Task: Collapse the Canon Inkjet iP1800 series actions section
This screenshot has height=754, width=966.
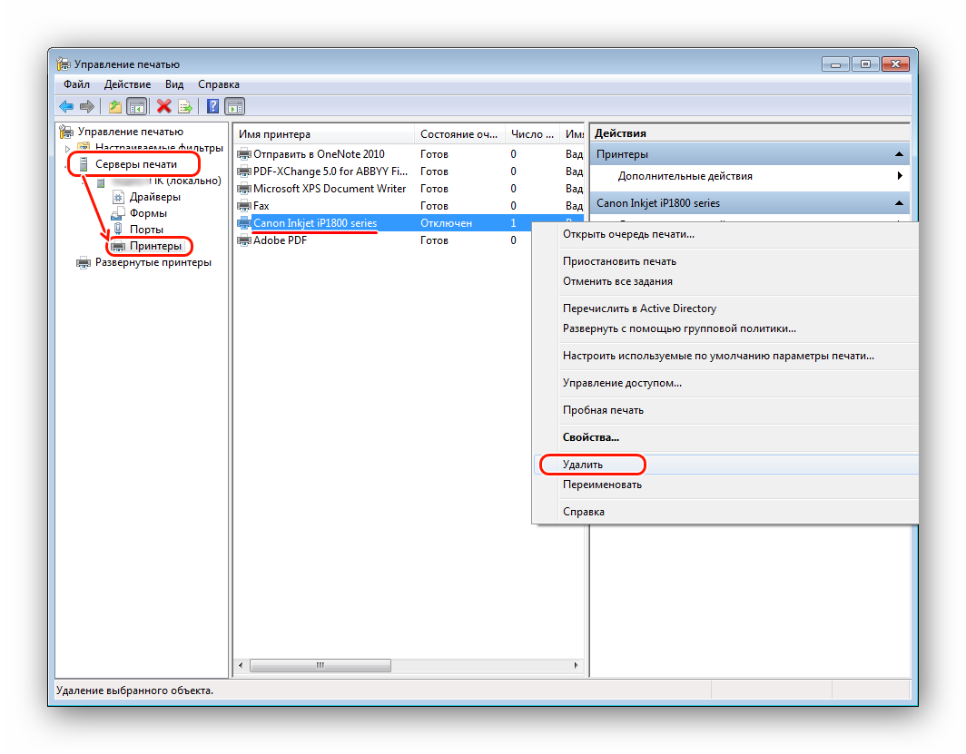Action: tap(899, 203)
